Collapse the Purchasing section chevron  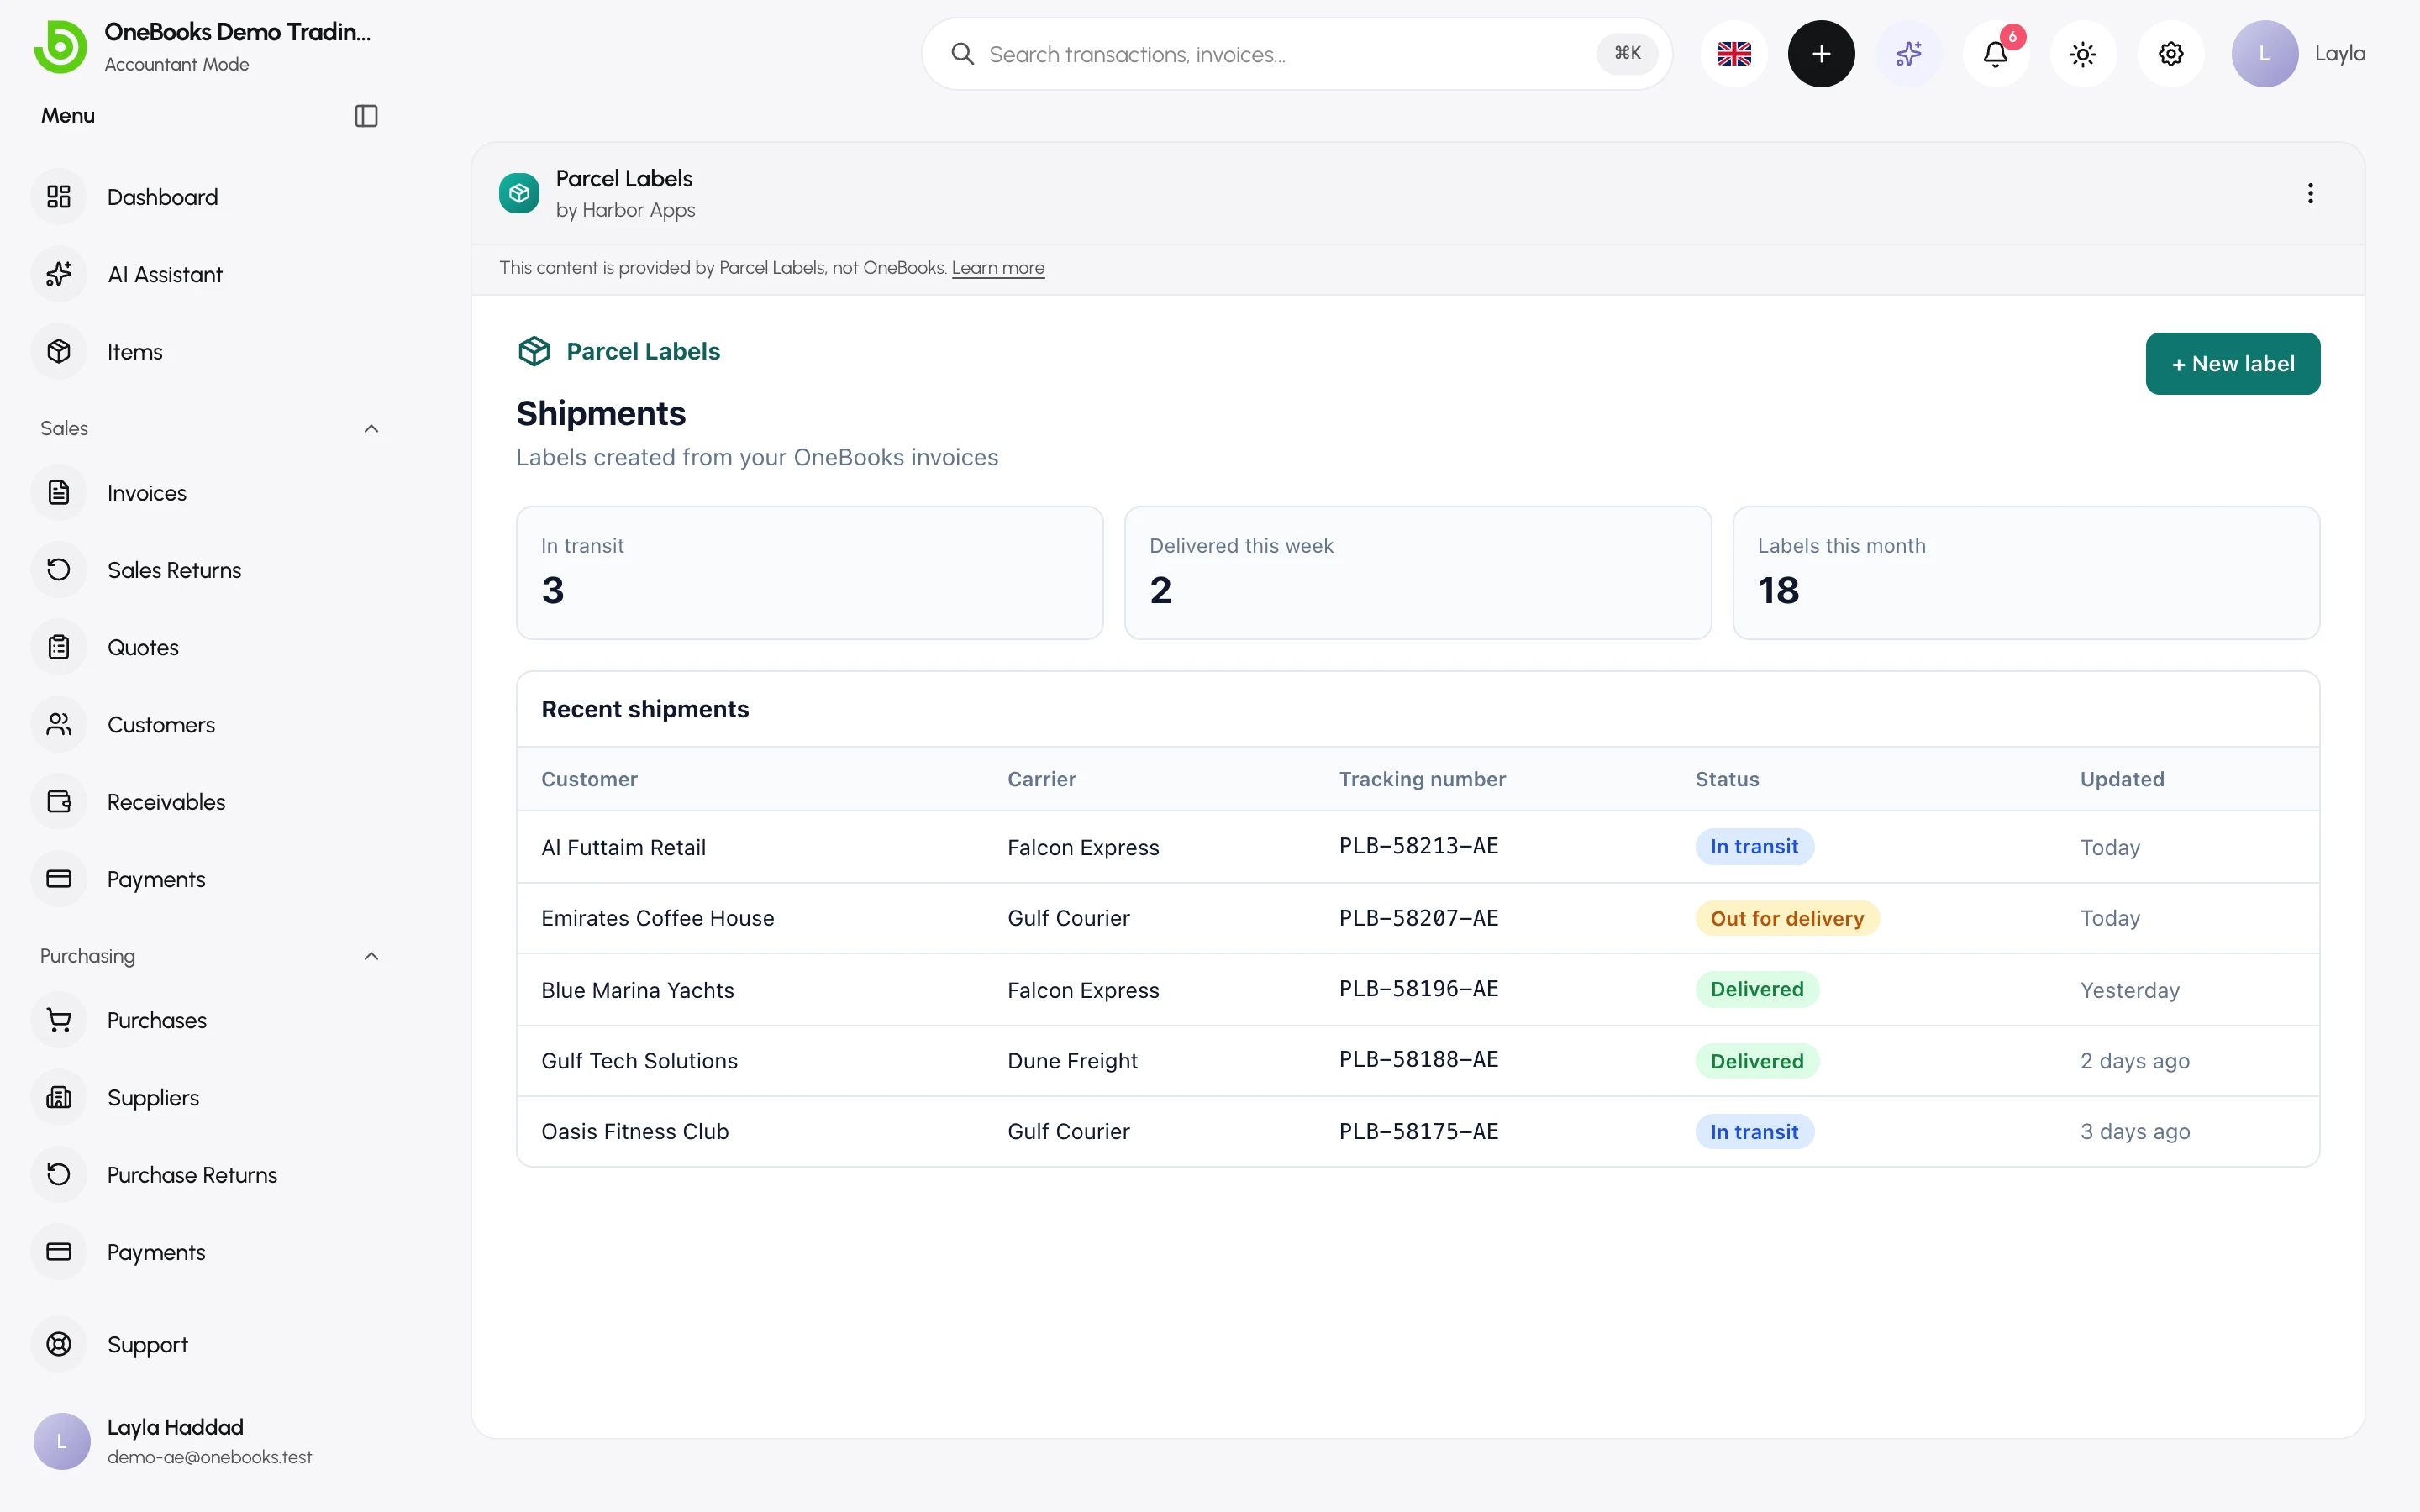click(371, 956)
